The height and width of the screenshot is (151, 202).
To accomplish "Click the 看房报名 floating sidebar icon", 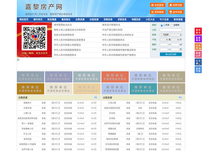I will 198,31.
